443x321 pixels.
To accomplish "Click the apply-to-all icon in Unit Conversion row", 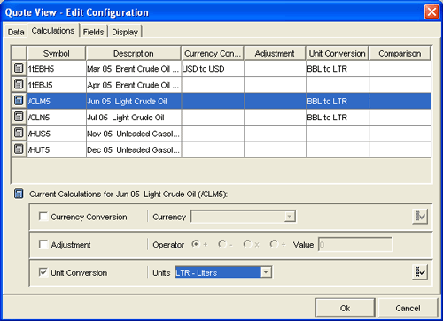I will click(x=420, y=272).
